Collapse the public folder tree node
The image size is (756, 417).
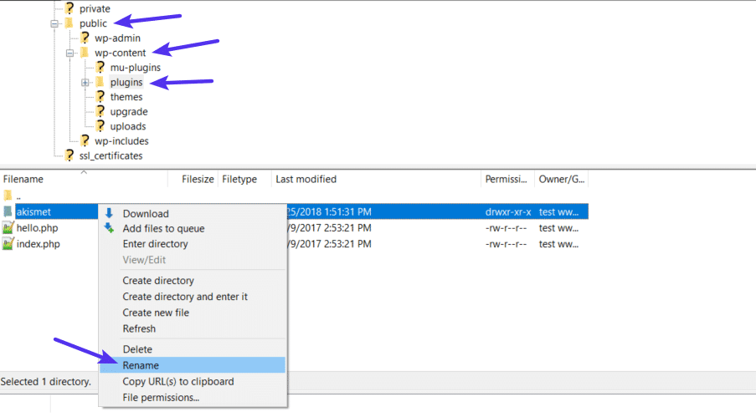tap(55, 23)
